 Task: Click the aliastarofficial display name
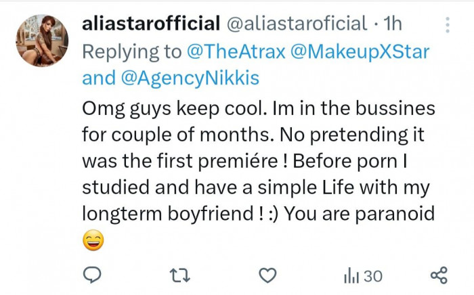click(x=150, y=24)
